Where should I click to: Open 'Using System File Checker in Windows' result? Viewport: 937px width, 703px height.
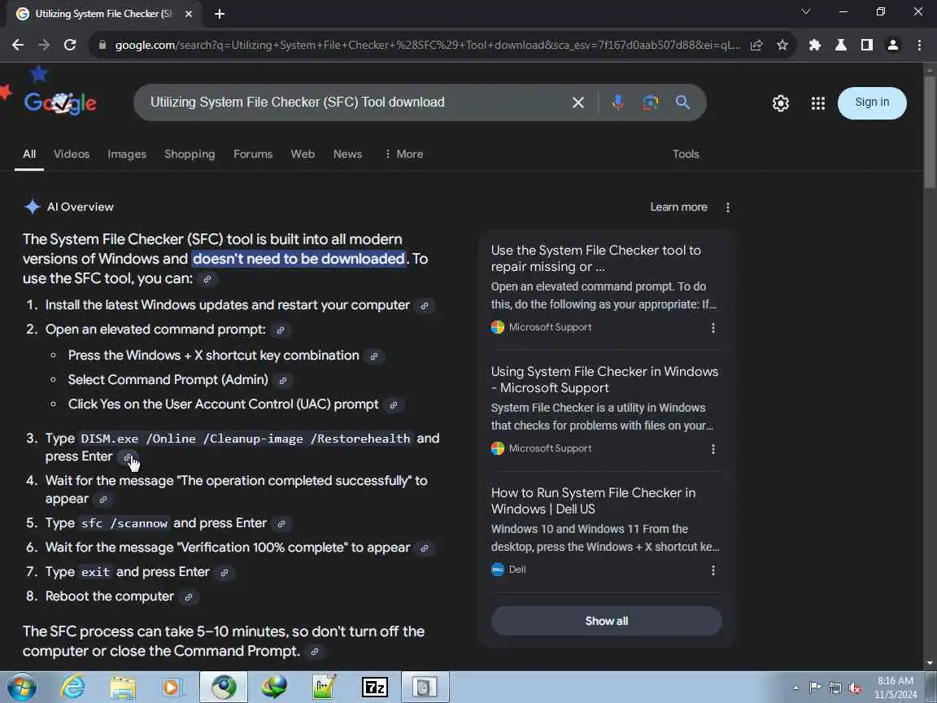coord(604,380)
